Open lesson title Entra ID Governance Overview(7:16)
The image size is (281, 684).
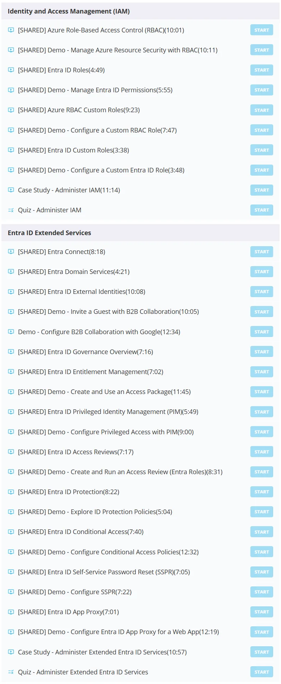pyautogui.click(x=85, y=352)
